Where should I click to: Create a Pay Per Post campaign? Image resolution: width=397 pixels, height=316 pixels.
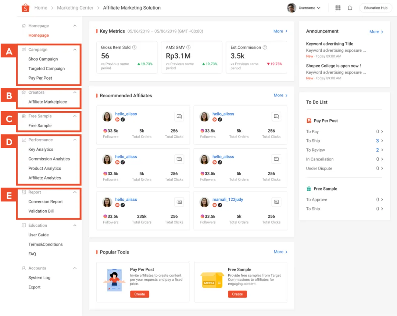(140, 294)
